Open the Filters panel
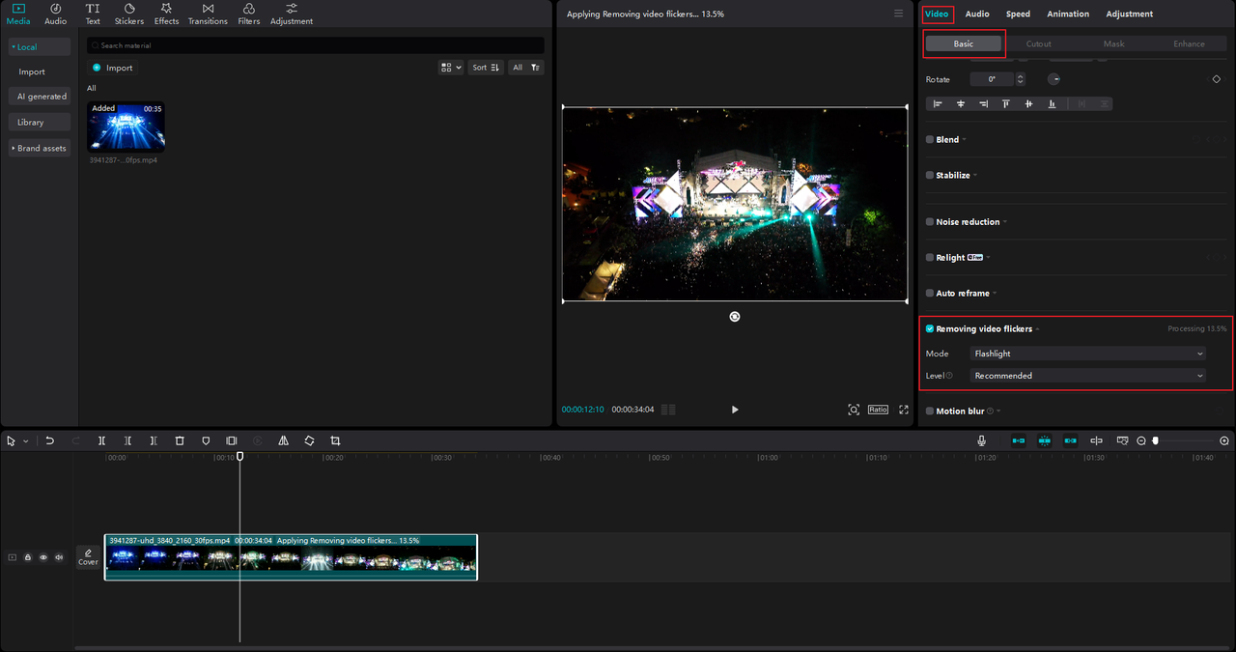This screenshot has height=652, width=1236. 248,14
